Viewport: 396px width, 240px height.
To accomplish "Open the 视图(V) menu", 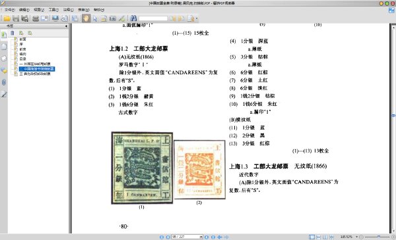I will (x=39, y=10).
